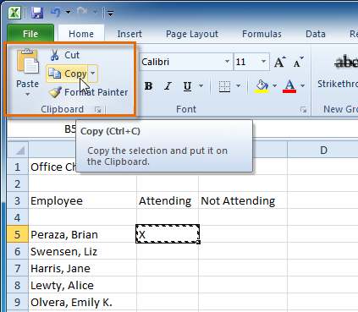Click the Copy button

[67, 74]
